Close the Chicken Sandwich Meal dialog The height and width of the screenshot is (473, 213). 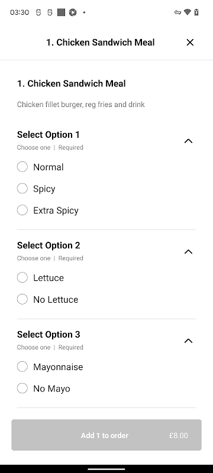(190, 43)
